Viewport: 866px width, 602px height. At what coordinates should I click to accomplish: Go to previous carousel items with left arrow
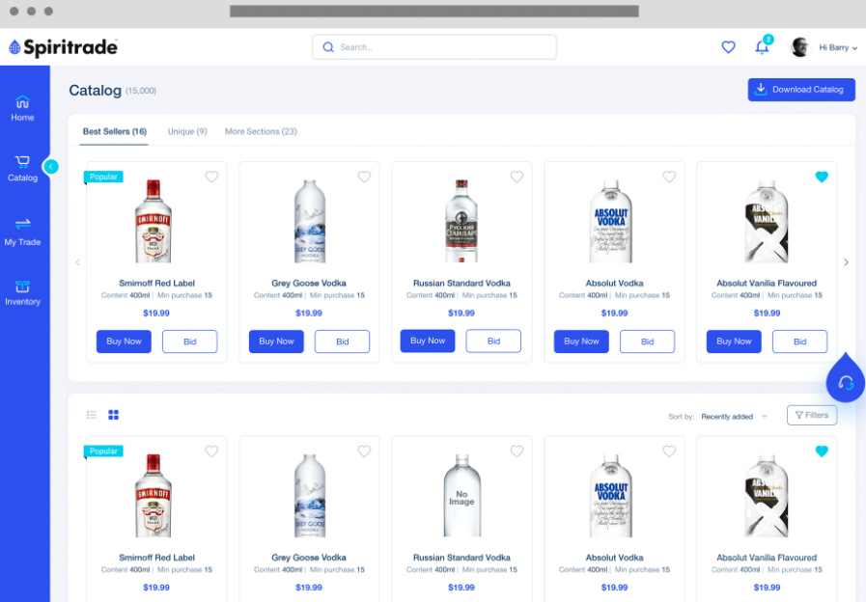pyautogui.click(x=77, y=262)
